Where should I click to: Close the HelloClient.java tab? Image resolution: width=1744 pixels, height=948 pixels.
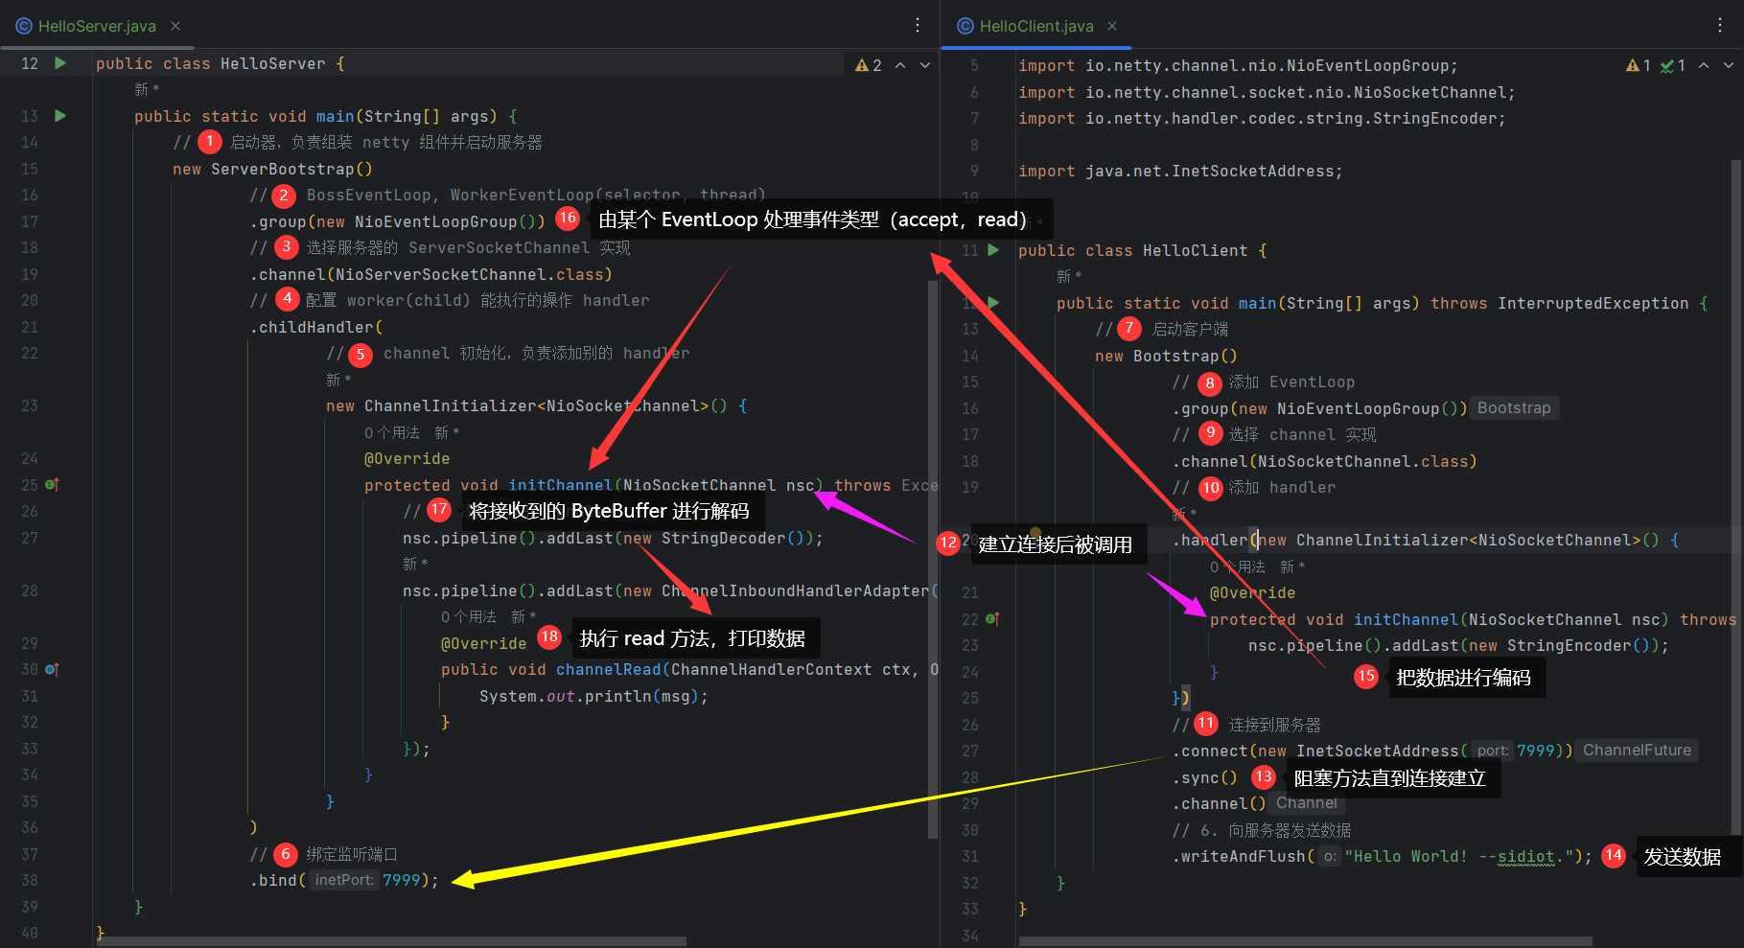(x=1112, y=26)
